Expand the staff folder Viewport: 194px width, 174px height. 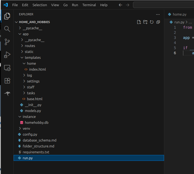[x=31, y=87]
